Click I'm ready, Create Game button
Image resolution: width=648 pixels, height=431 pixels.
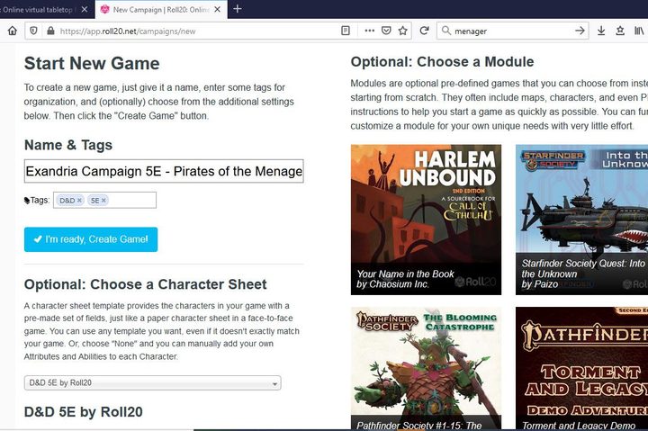(91, 239)
